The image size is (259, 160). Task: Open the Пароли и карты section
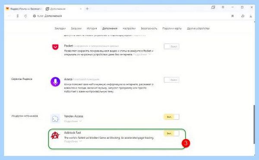pos(172,28)
